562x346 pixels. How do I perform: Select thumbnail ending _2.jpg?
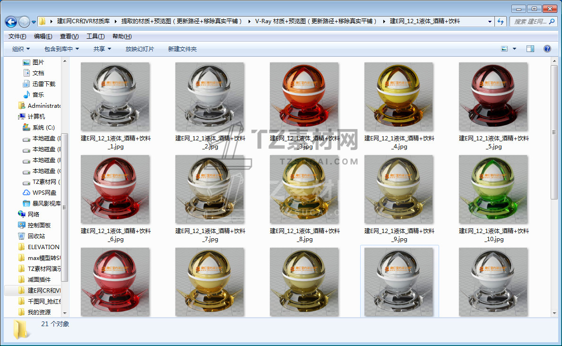click(x=210, y=97)
